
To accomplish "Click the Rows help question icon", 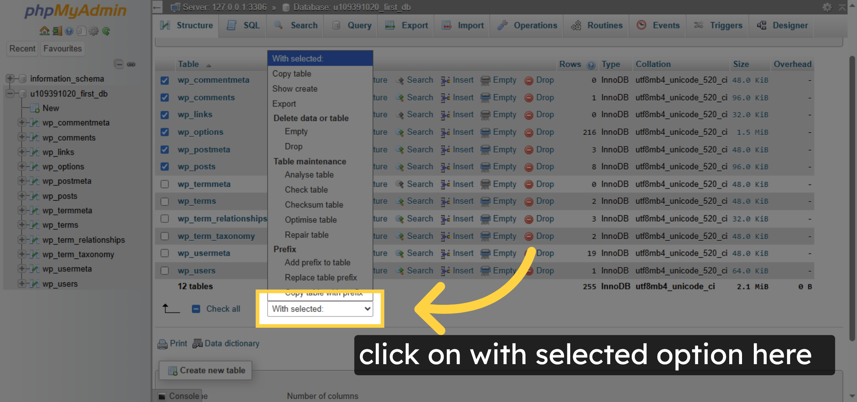I will pos(591,65).
